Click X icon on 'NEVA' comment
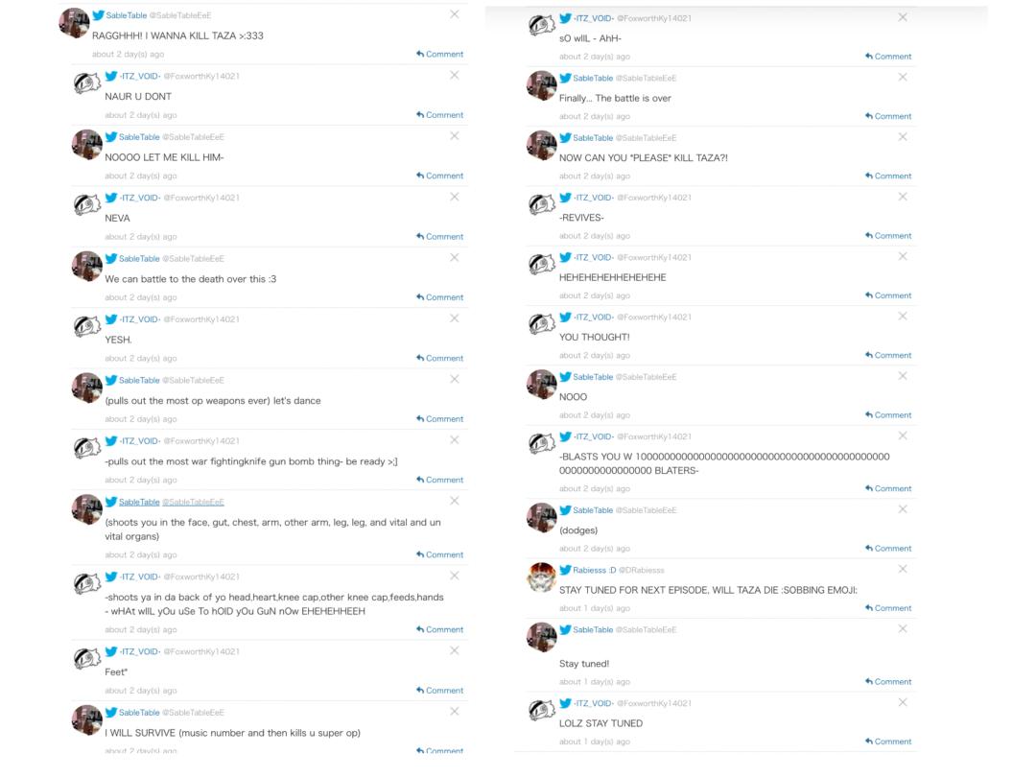 click(455, 198)
